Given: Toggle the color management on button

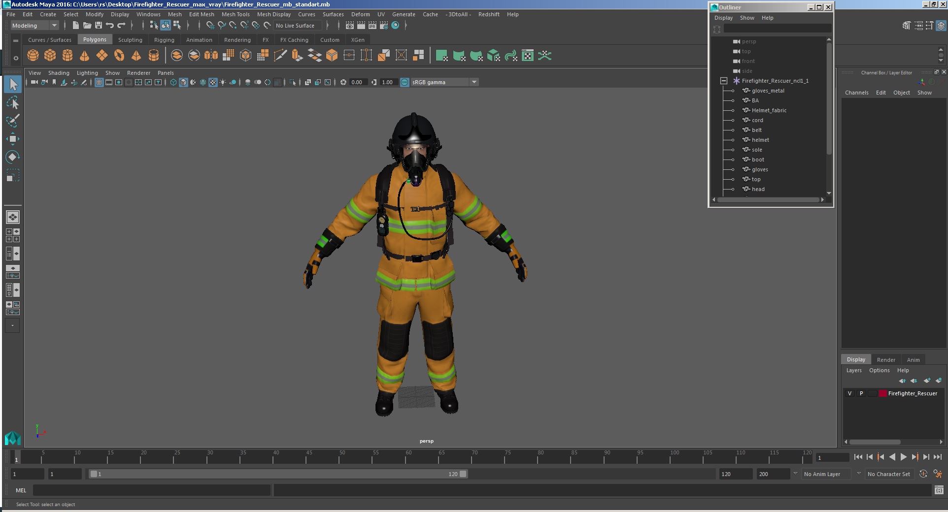Looking at the screenshot, I should (x=405, y=82).
